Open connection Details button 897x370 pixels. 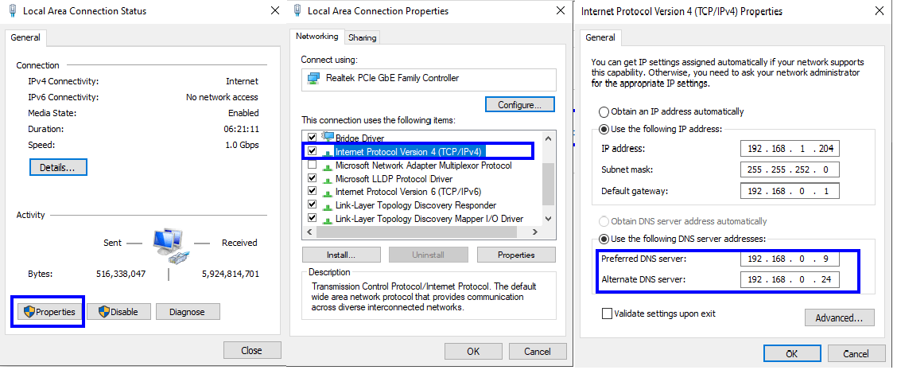coord(58,168)
